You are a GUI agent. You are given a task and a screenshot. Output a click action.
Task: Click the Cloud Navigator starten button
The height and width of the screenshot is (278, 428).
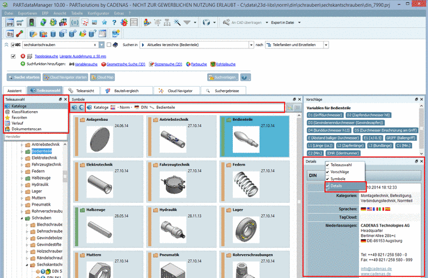coord(65,77)
